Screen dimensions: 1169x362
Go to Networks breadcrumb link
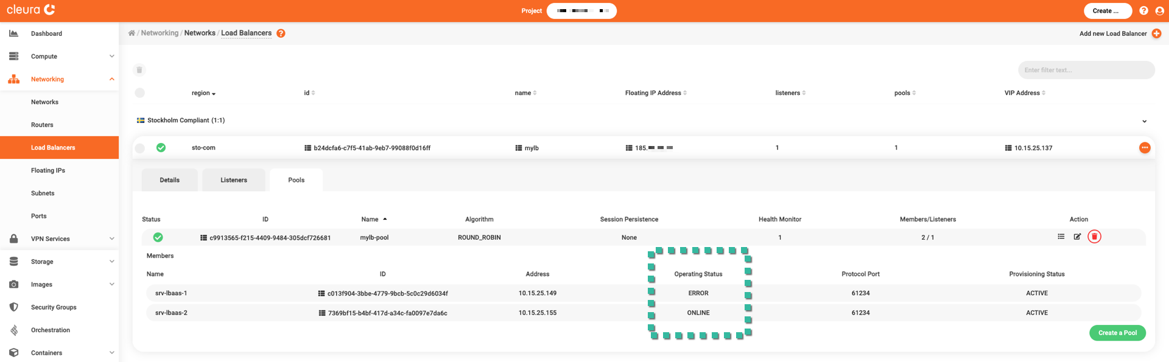(200, 33)
